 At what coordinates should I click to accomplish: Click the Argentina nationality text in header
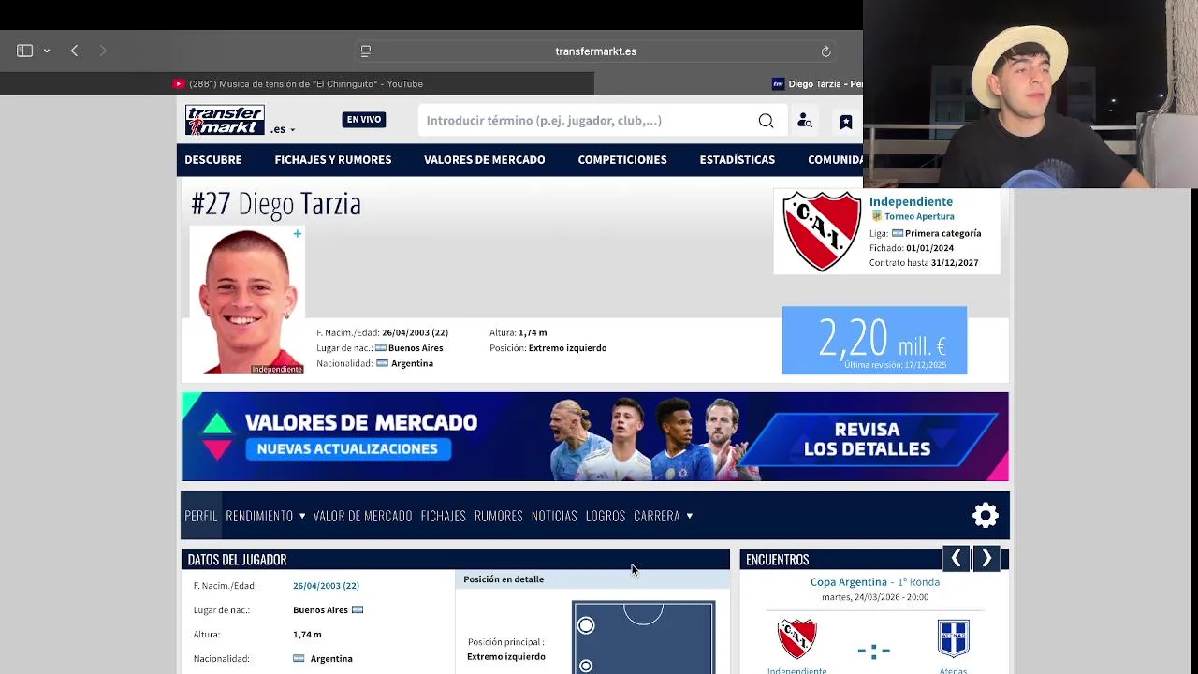412,363
